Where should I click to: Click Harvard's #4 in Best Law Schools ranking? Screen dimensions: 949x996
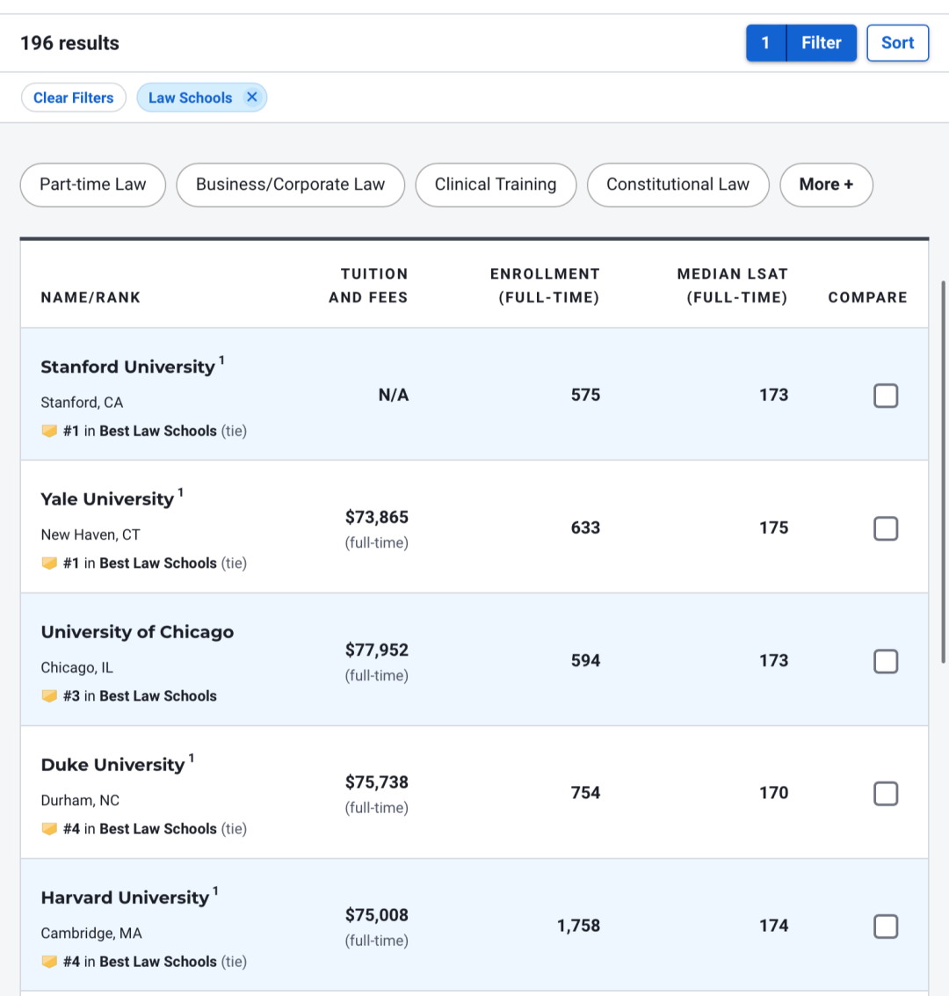(x=140, y=962)
